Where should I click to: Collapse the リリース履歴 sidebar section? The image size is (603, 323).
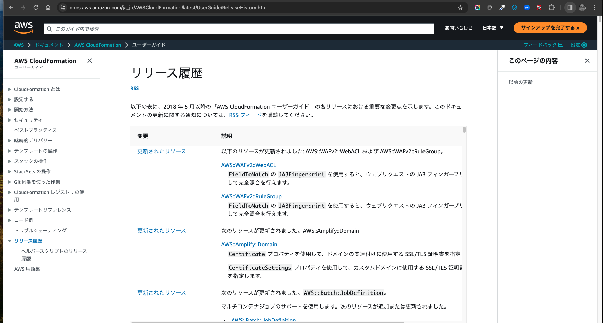click(10, 241)
